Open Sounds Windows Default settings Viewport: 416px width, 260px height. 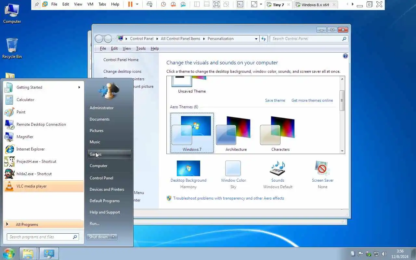(x=278, y=175)
